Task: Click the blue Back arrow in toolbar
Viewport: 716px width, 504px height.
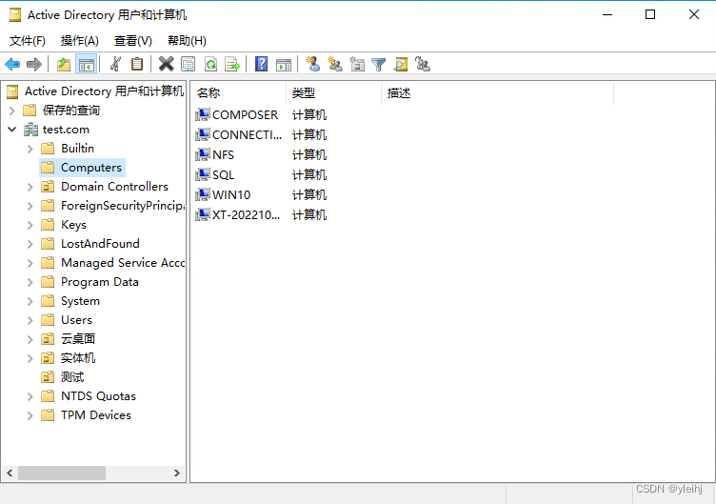Action: click(12, 65)
